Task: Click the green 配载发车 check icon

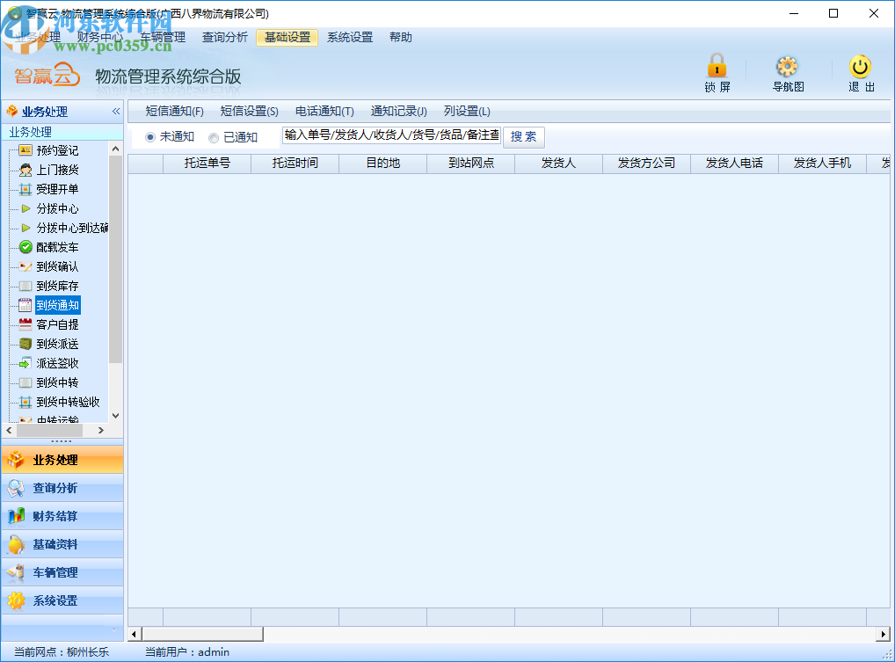Action: 25,247
